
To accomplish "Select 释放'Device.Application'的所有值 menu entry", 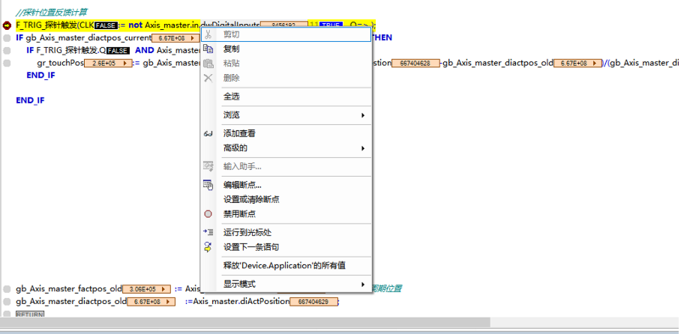I will (285, 265).
